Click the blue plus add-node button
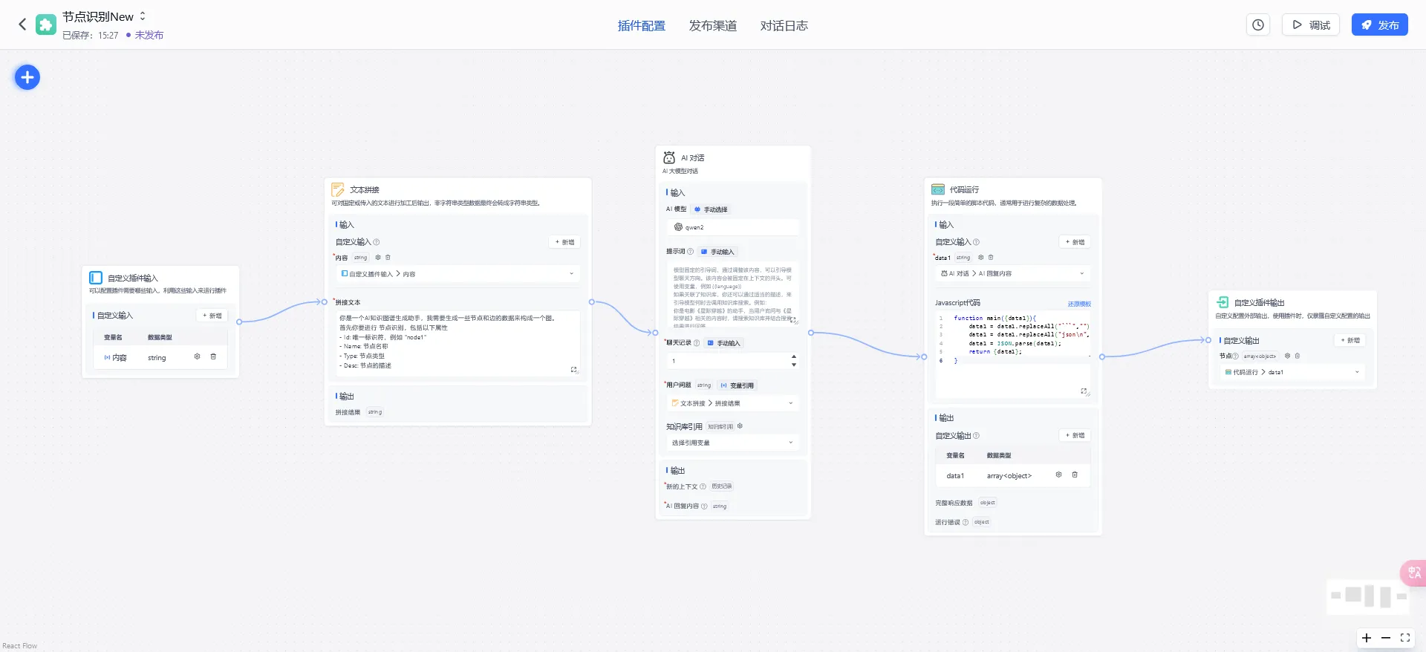Image resolution: width=1426 pixels, height=652 pixels. coord(27,77)
